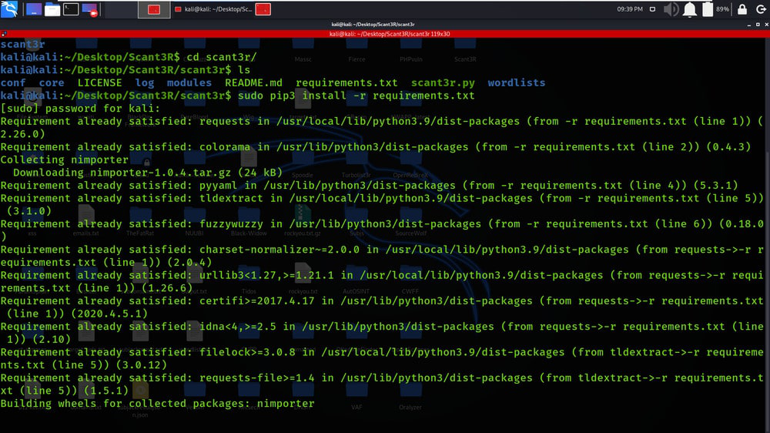Click the battery status icon
770x433 pixels.
point(708,9)
